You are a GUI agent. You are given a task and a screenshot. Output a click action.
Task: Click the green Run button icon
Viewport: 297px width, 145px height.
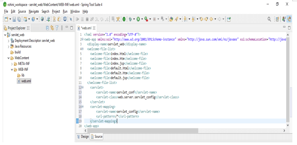pyautogui.click(x=138, y=19)
